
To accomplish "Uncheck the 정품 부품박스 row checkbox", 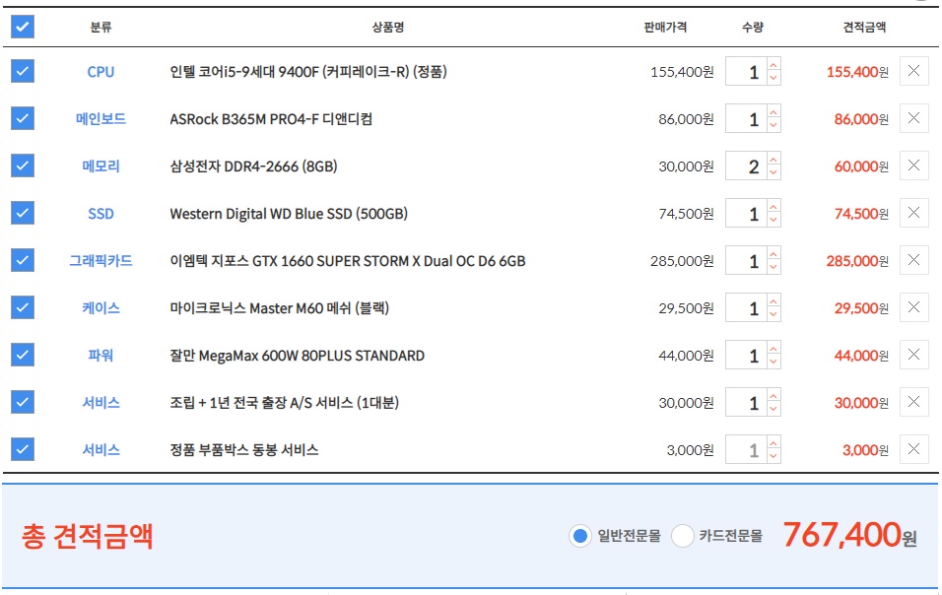I will click(x=23, y=449).
